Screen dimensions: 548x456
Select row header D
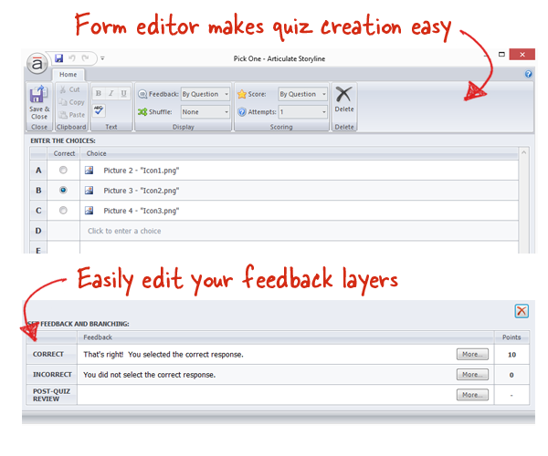[38, 231]
